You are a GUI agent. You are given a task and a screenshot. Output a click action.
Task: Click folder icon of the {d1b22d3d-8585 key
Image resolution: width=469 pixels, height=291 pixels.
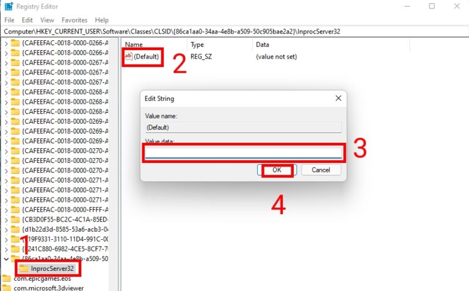(15, 229)
